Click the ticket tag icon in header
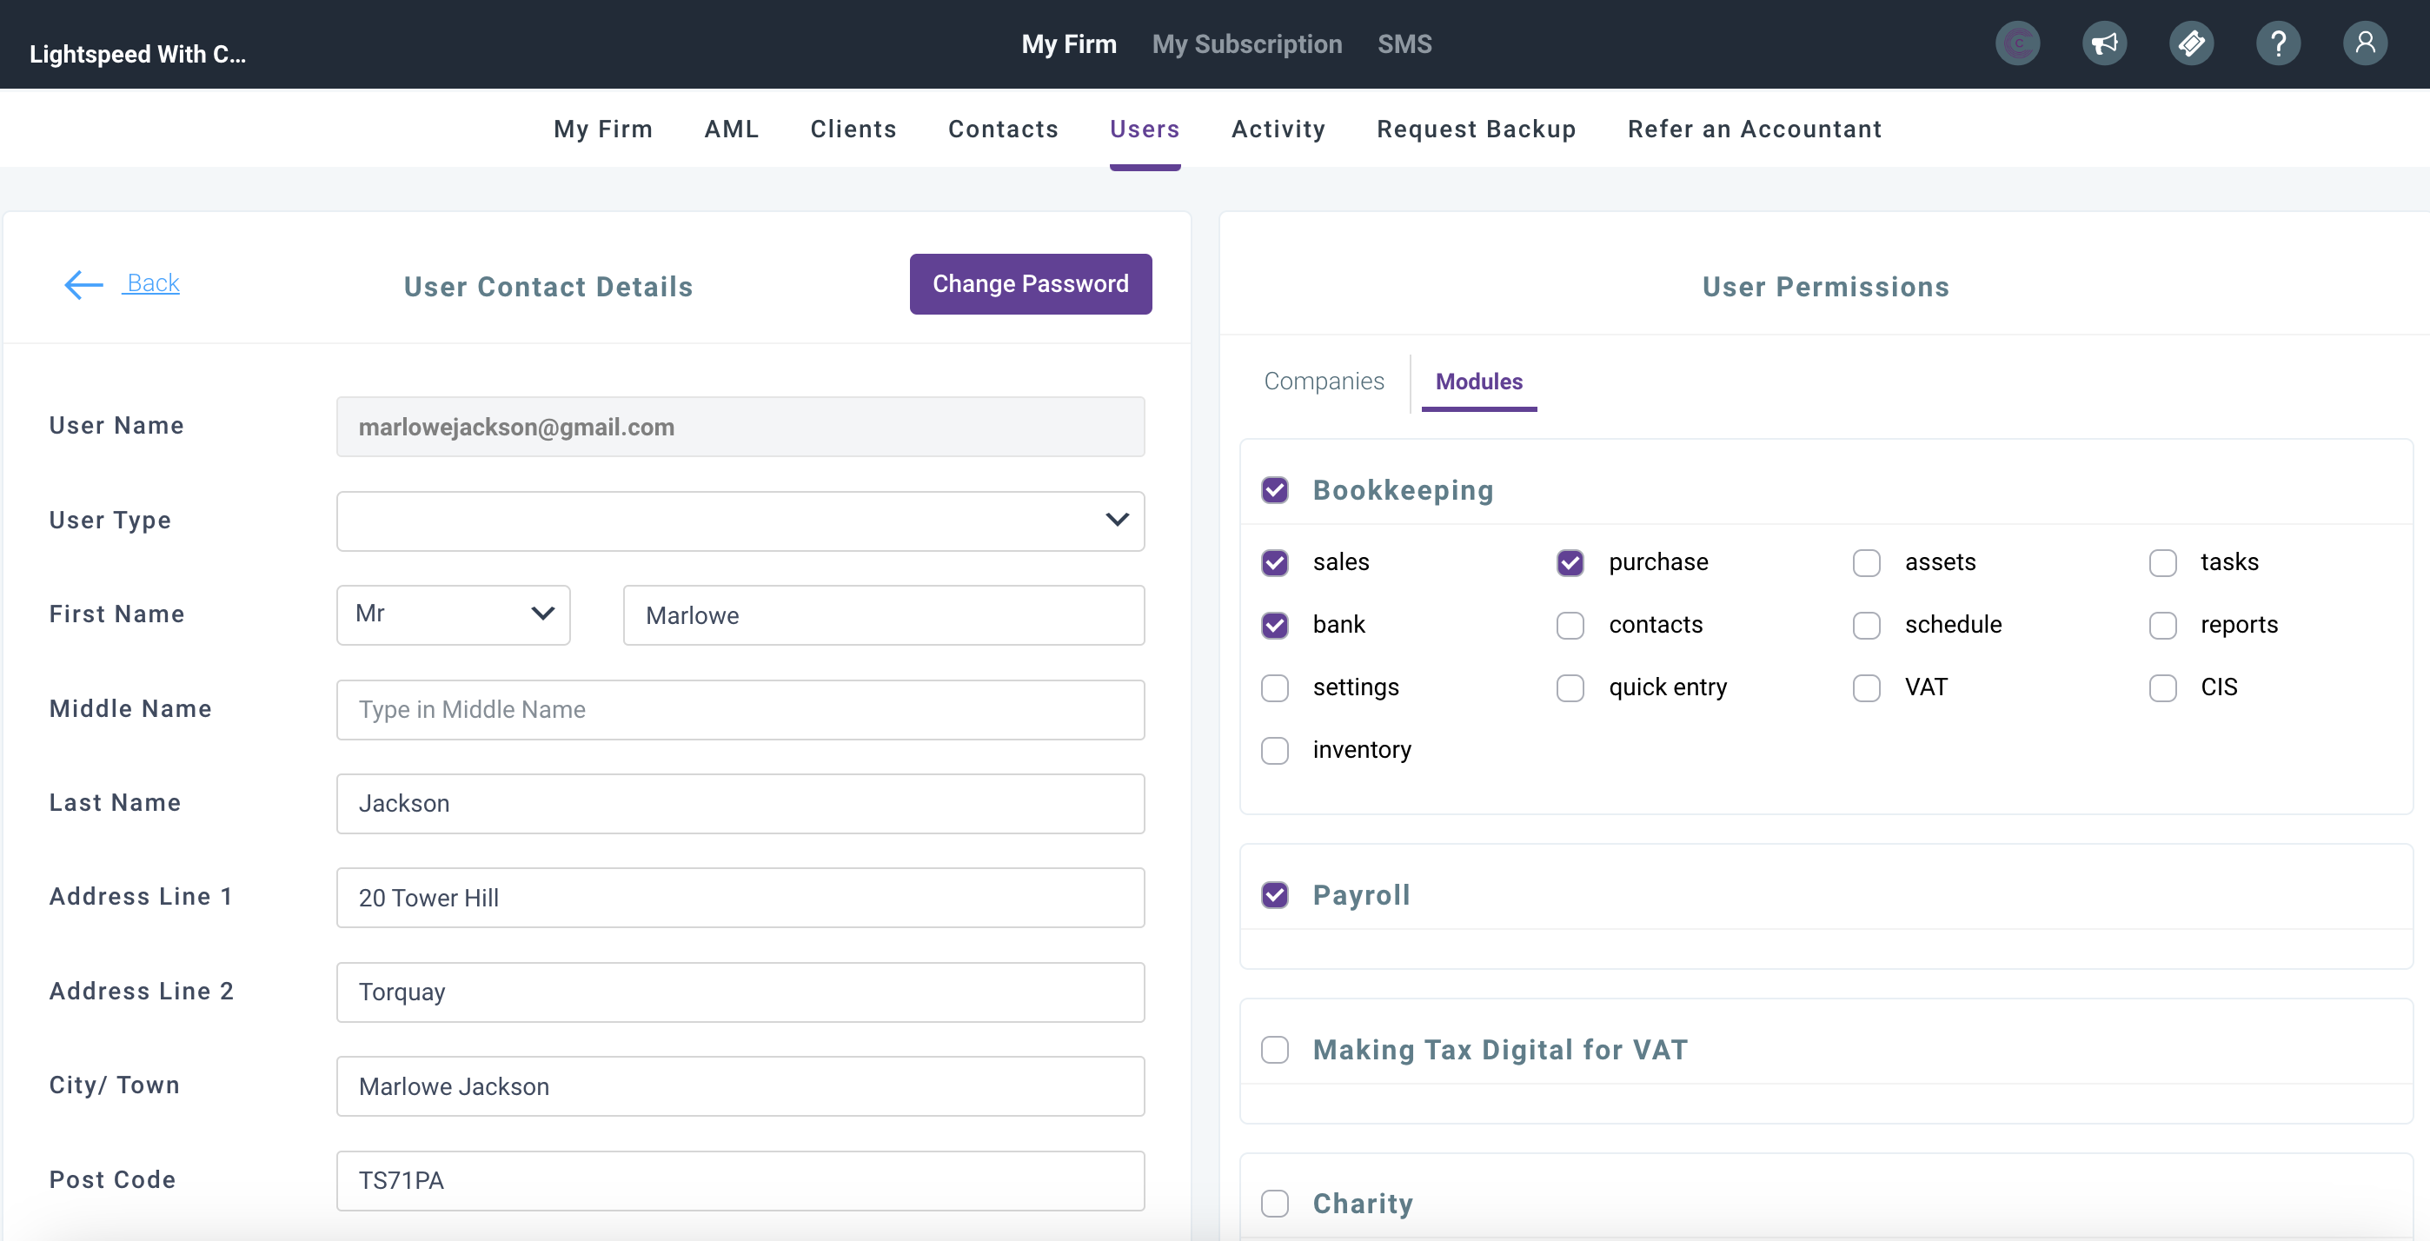This screenshot has width=2430, height=1241. click(2190, 43)
